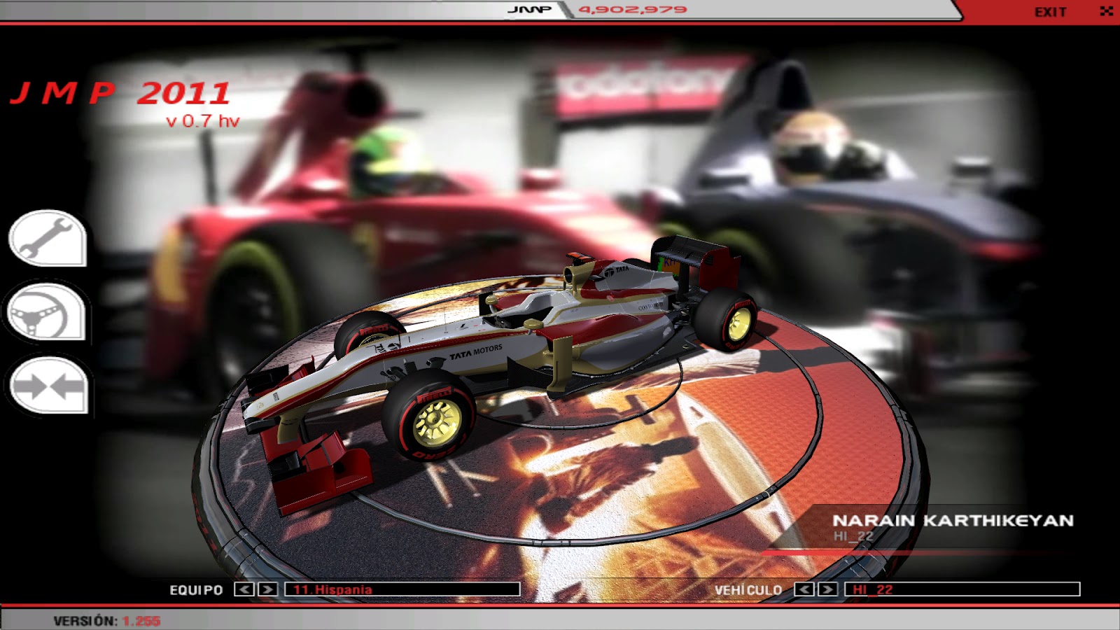The width and height of the screenshot is (1120, 630).
Task: Click the version number 1.255
Action: point(141,621)
